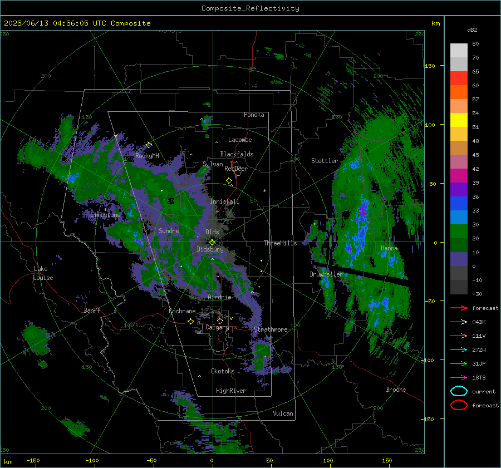Click the green 30 dBZ color swatch
This screenshot has width=501, height=468.
pyautogui.click(x=459, y=231)
